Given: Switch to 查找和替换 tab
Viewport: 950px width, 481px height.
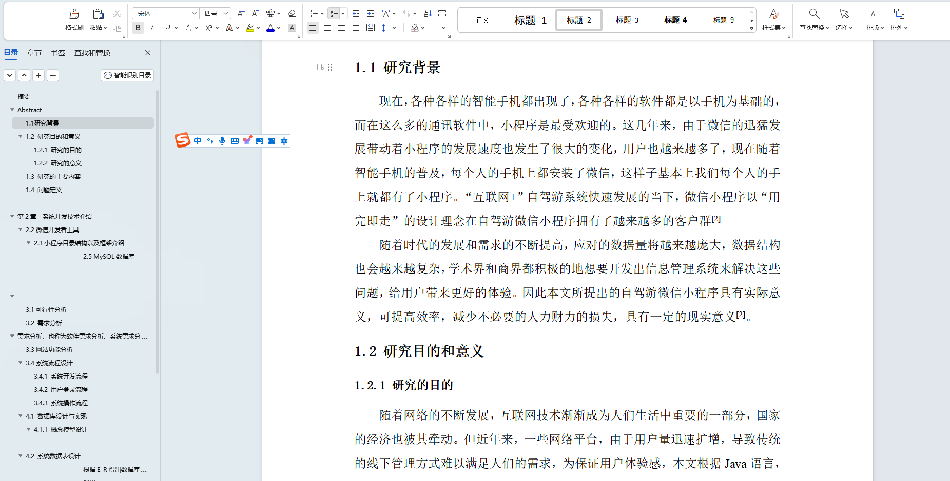Looking at the screenshot, I should tap(92, 53).
